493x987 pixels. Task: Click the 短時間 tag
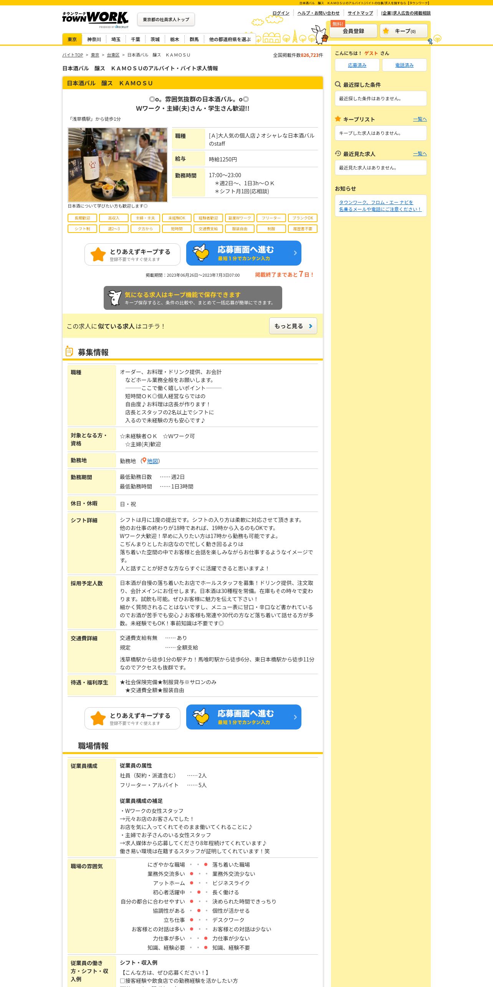coord(177,229)
